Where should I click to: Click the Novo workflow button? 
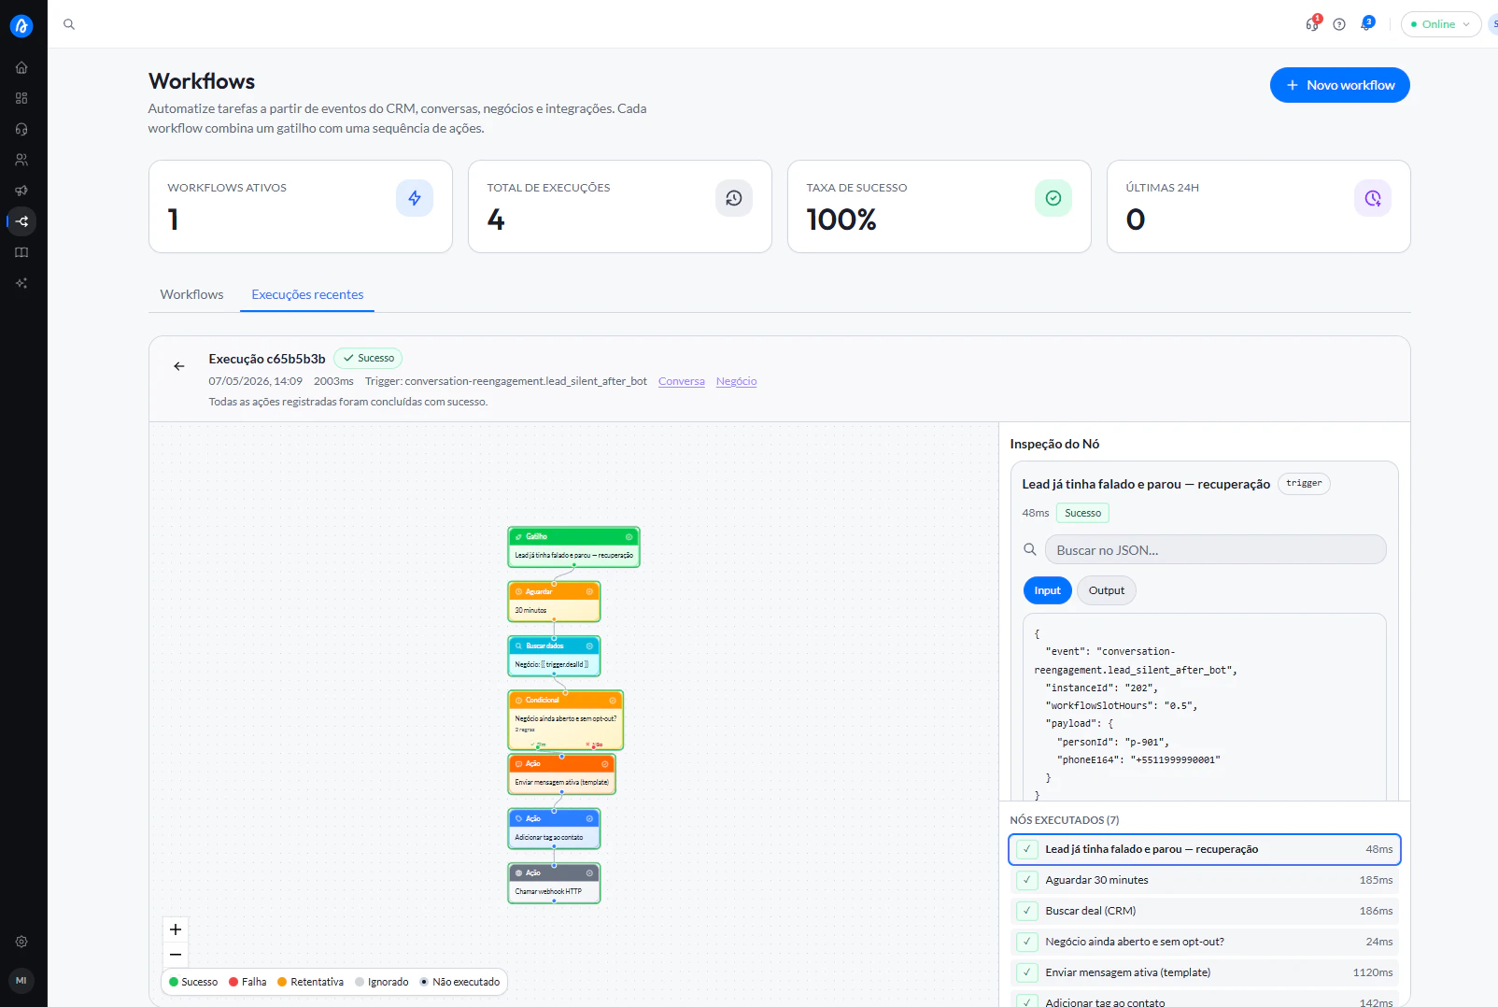coord(1339,85)
